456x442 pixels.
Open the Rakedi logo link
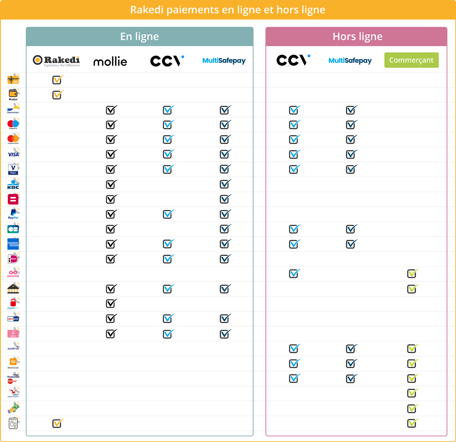tap(57, 61)
